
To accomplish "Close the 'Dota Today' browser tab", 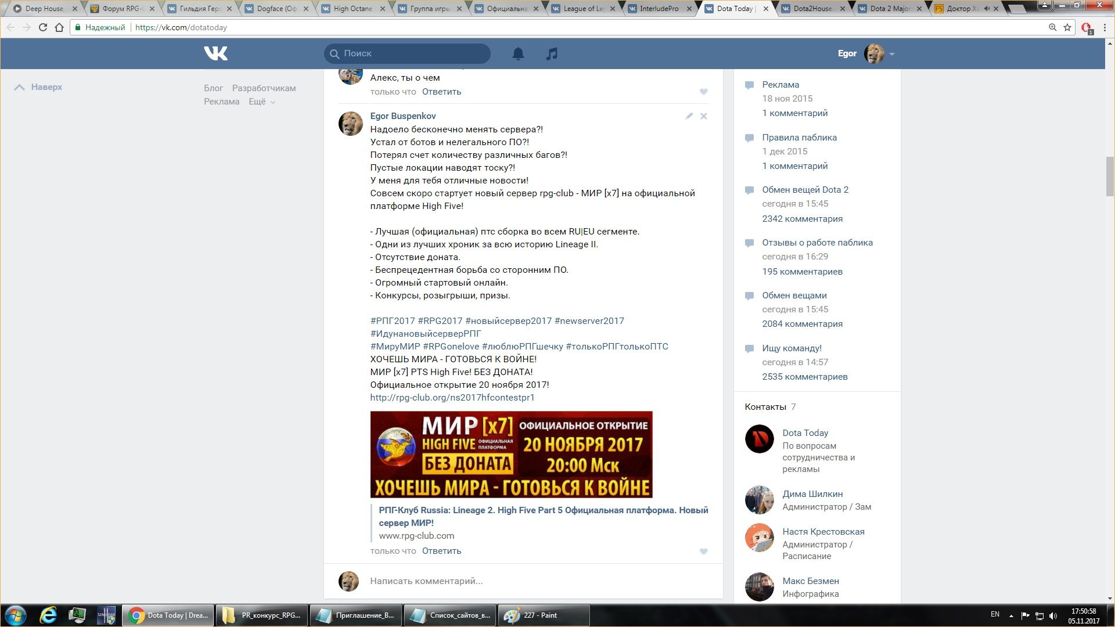I will pos(766,9).
